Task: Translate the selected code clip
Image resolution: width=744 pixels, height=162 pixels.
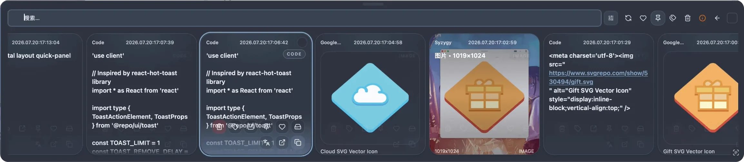Action: [x=266, y=142]
